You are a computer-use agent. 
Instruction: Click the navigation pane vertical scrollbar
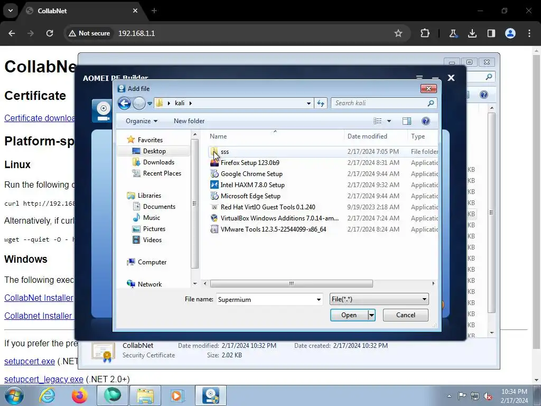tap(194, 204)
